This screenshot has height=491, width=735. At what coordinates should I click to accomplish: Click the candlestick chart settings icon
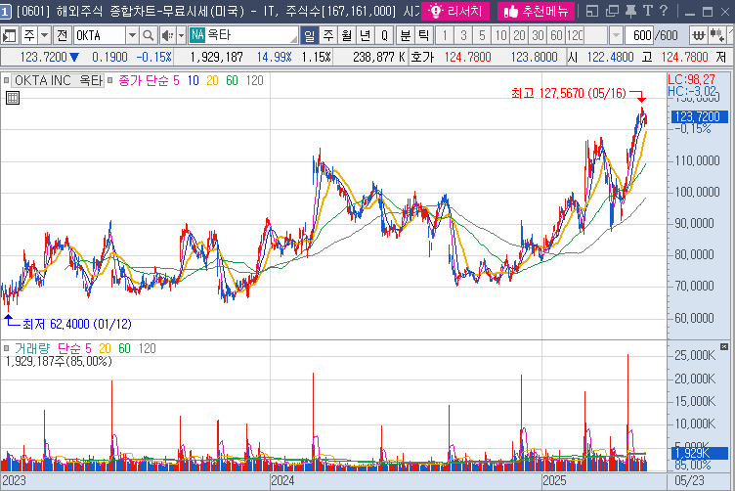(x=717, y=35)
